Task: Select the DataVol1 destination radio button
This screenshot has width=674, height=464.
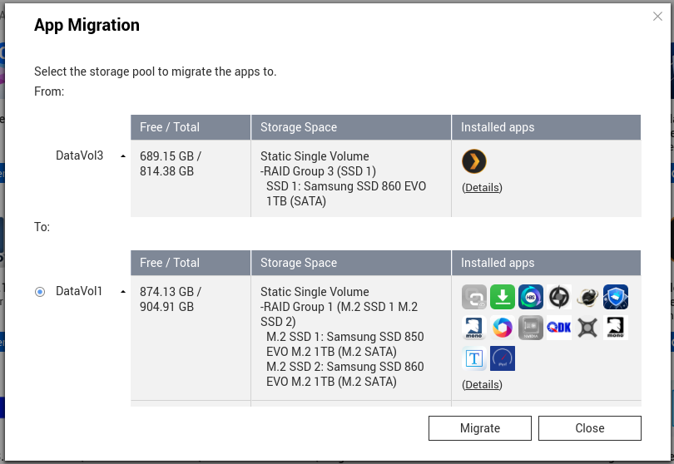Action: click(x=40, y=292)
